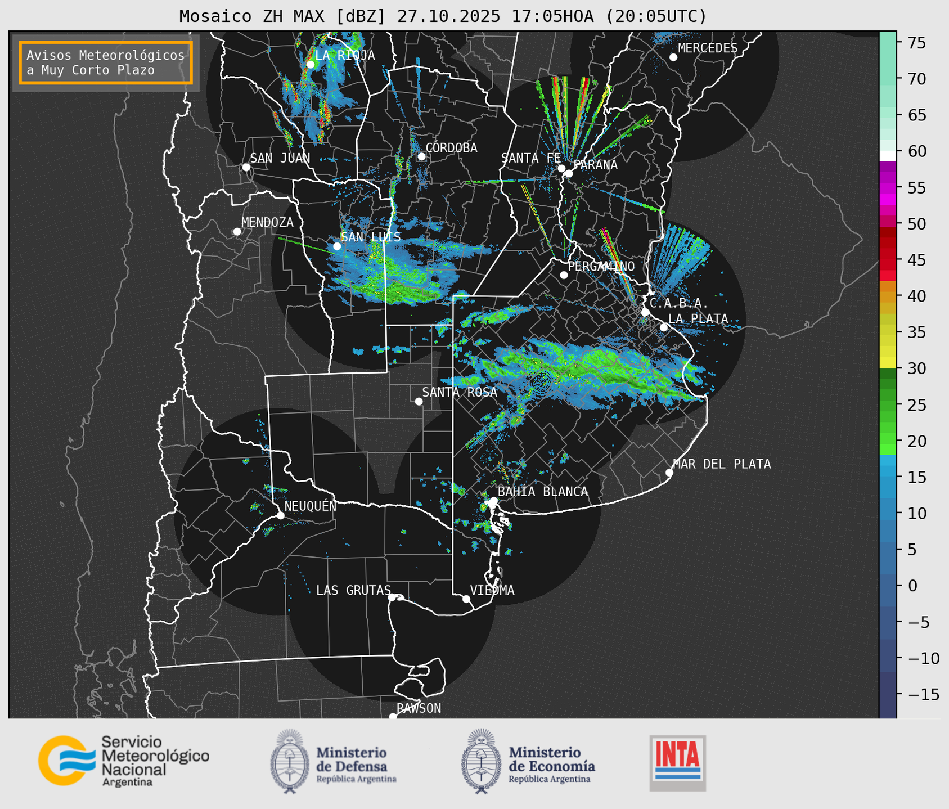Click the 30 dBZ yellow color band
Image resolution: width=949 pixels, height=809 pixels.
click(888, 363)
